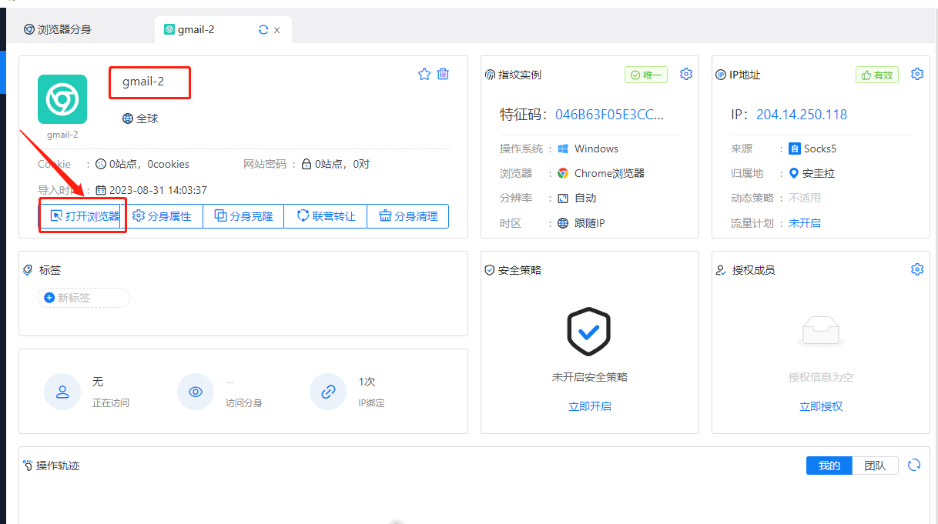Select the gmail-2 tab
The height and width of the screenshot is (524, 938).
[x=196, y=30]
